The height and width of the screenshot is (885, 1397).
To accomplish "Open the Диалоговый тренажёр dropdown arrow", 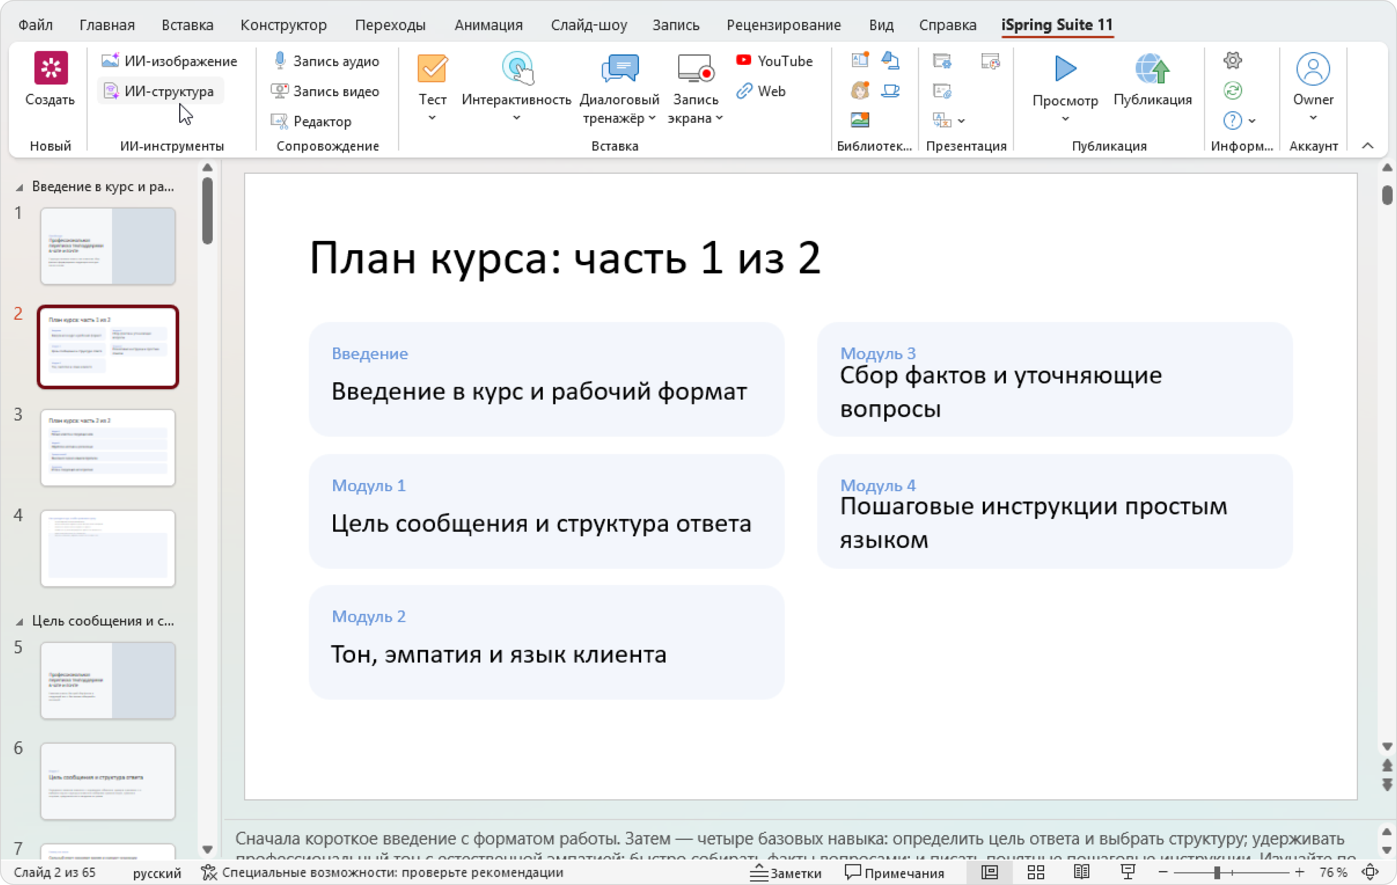I will 652,118.
